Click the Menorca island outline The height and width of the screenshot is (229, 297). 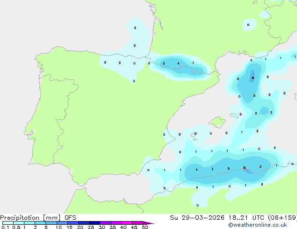coord(234,115)
